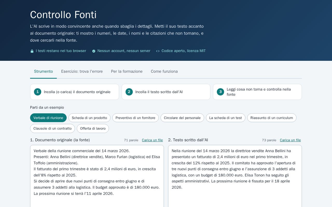Click step 2 card 'Incolla il testo scritto dall'AI'
Image resolution: width=332 pixels, height=207 pixels.
(x=166, y=92)
